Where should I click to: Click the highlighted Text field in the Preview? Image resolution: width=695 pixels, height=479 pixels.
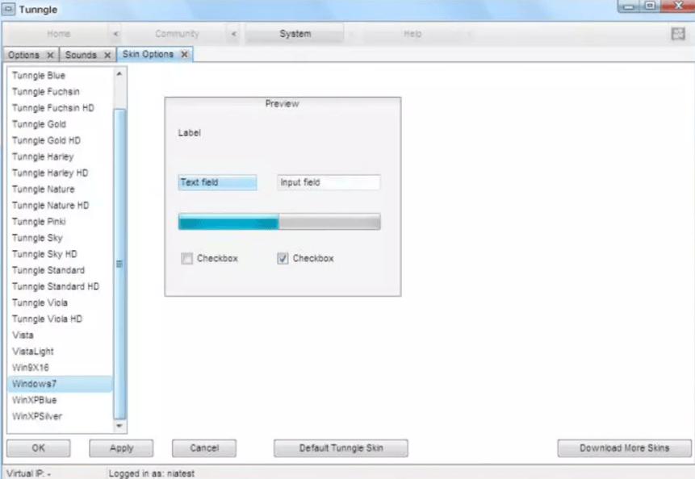click(218, 182)
